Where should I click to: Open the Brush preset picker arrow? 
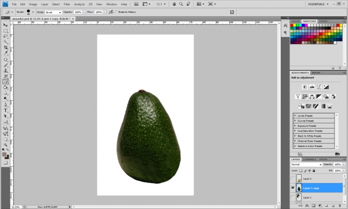coord(33,12)
